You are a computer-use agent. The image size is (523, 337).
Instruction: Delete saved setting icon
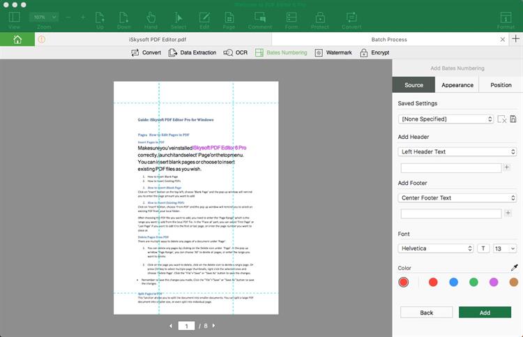501,119
